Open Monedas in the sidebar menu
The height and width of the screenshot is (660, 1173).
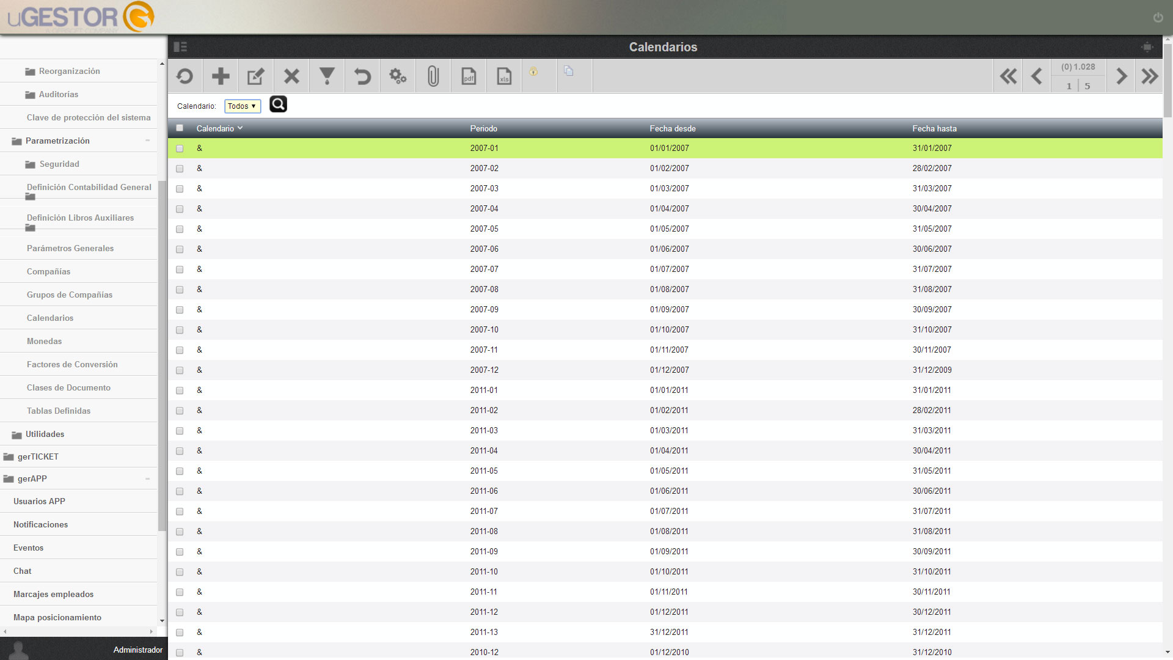coord(44,341)
